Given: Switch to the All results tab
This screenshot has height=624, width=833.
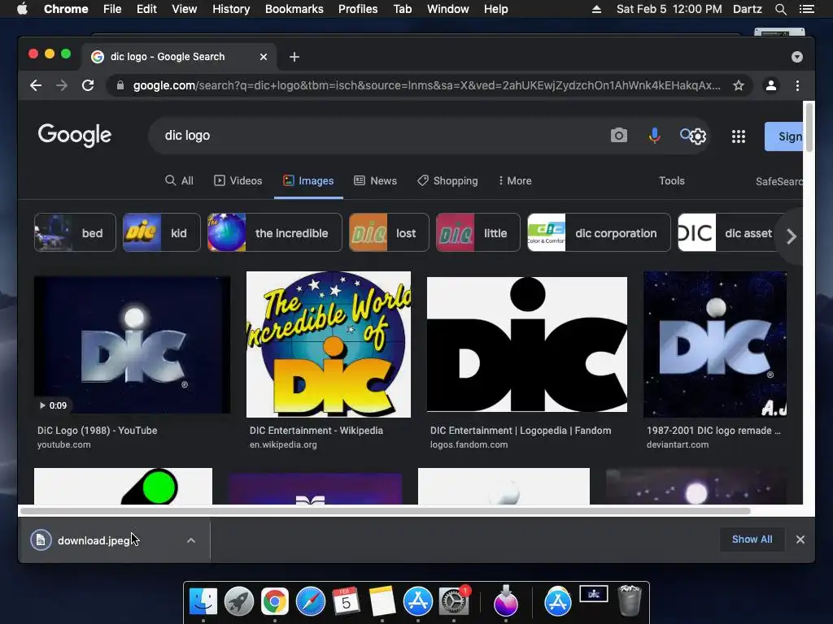Looking at the screenshot, I should (x=179, y=180).
